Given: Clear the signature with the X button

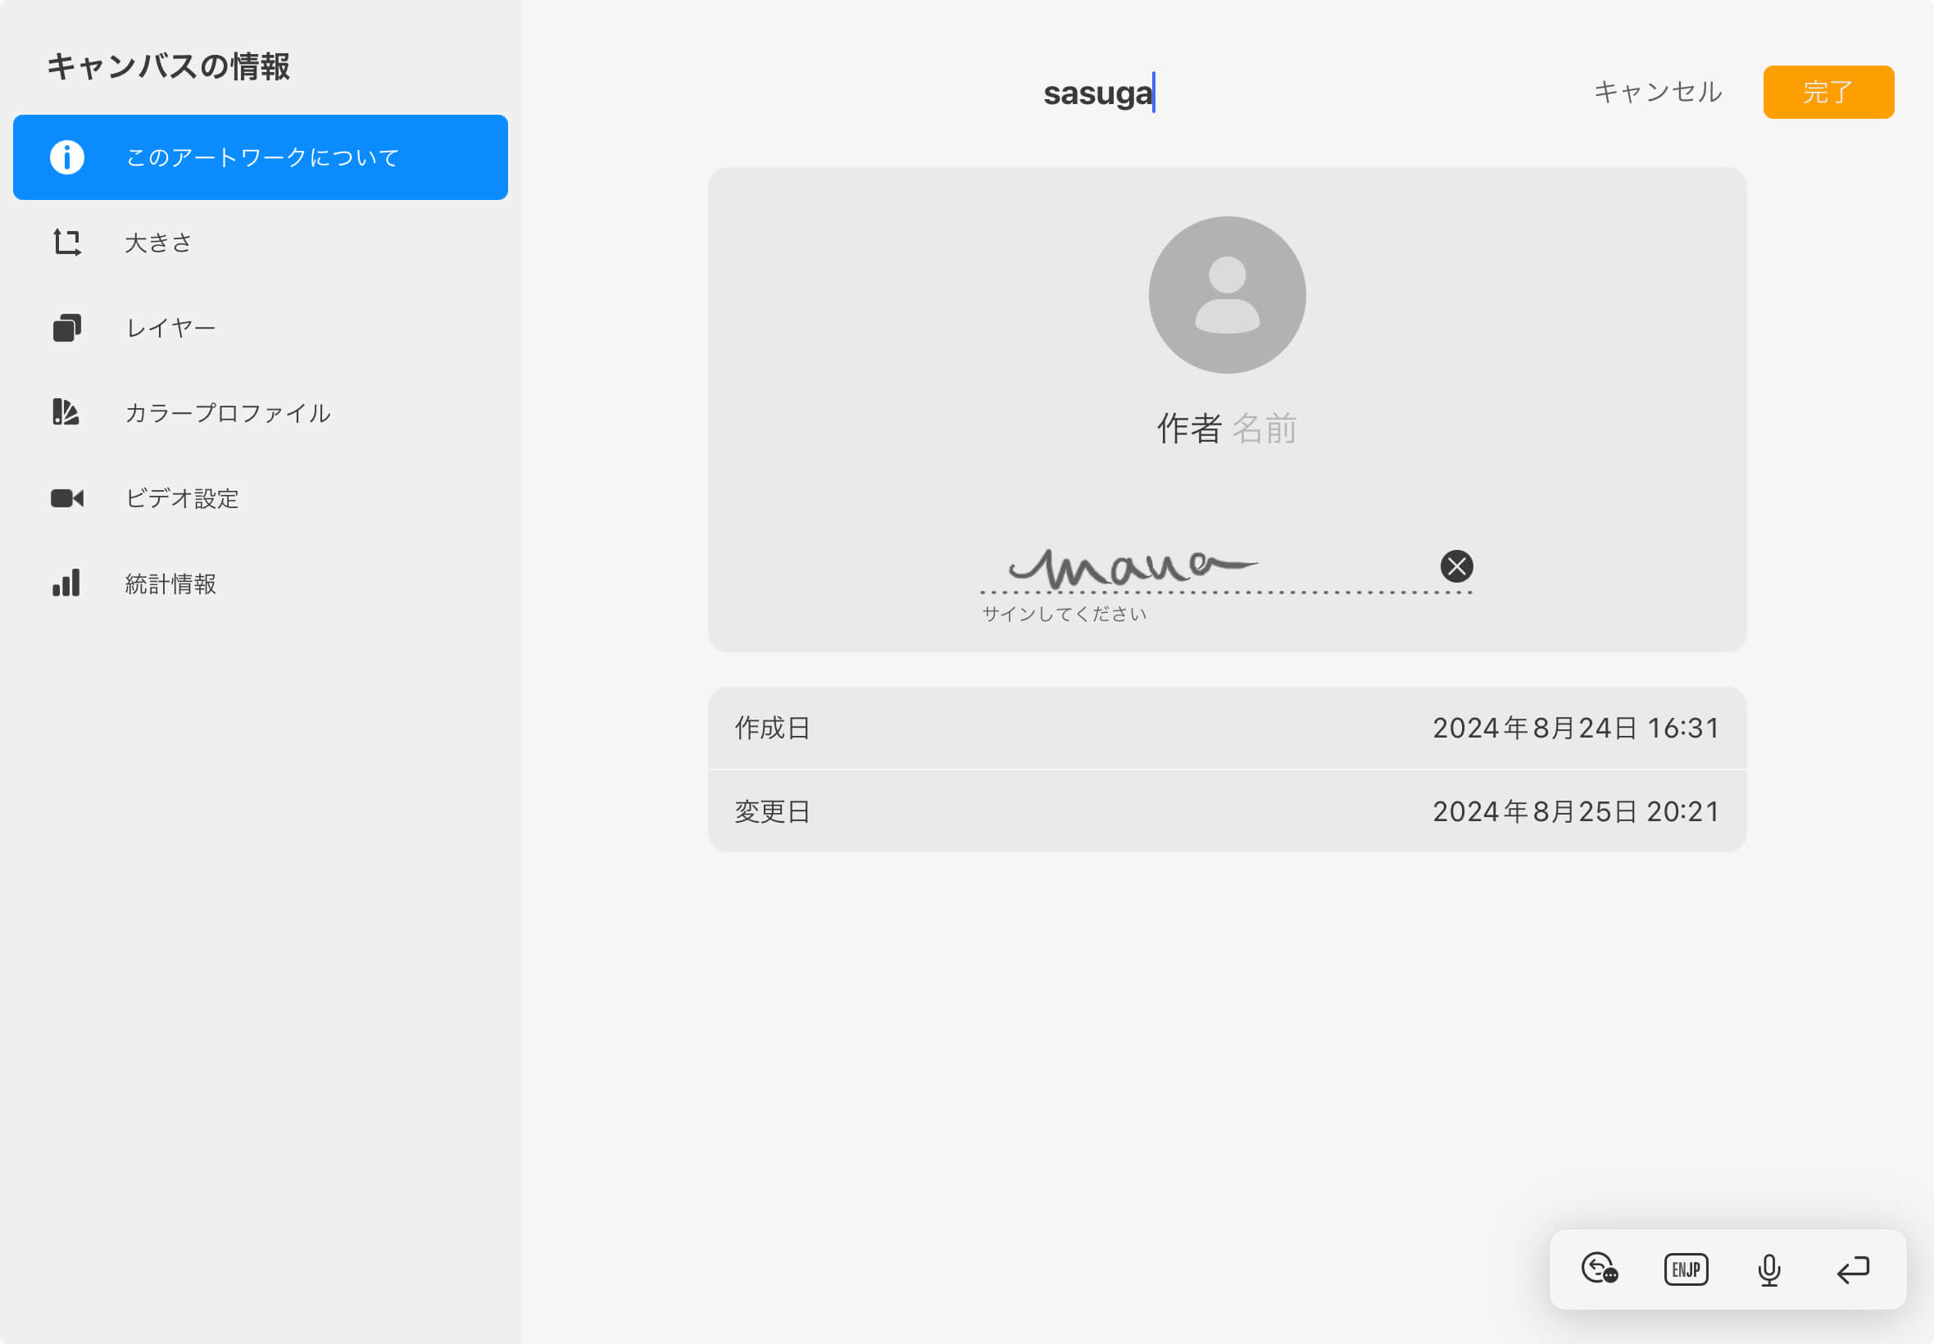Looking at the screenshot, I should tap(1455, 567).
